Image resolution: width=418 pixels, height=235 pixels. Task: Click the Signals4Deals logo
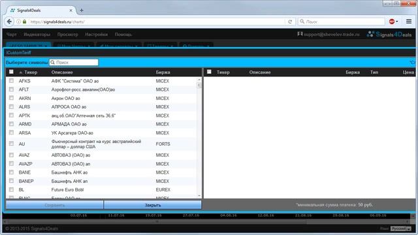[389, 35]
